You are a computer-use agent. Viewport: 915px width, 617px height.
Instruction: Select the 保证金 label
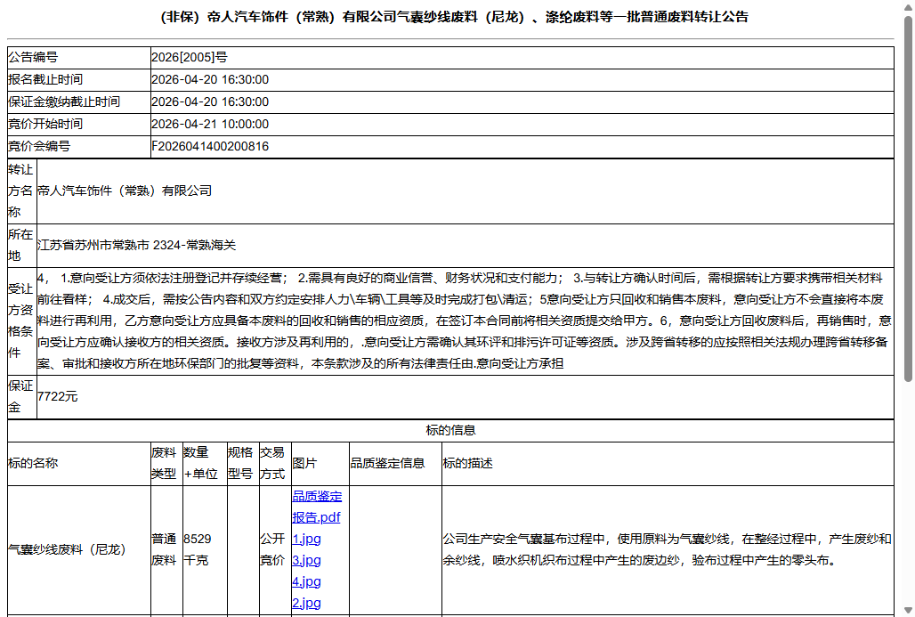(x=21, y=396)
